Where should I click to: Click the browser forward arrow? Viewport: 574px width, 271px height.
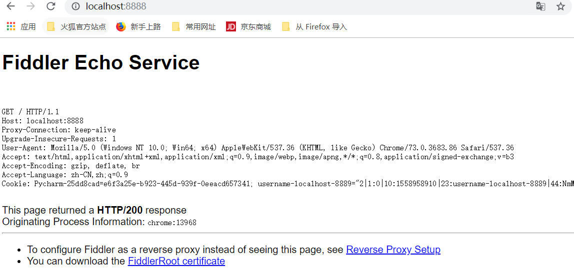31,6
